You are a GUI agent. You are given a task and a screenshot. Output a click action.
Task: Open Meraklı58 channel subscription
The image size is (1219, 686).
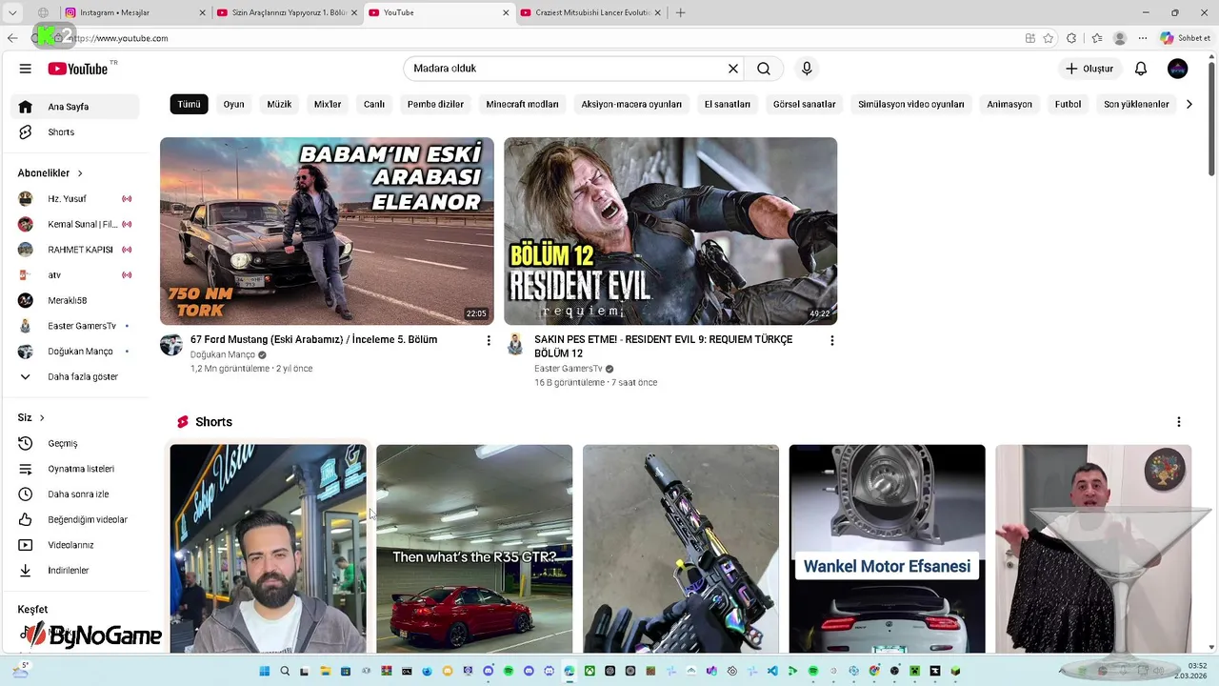click(76, 300)
